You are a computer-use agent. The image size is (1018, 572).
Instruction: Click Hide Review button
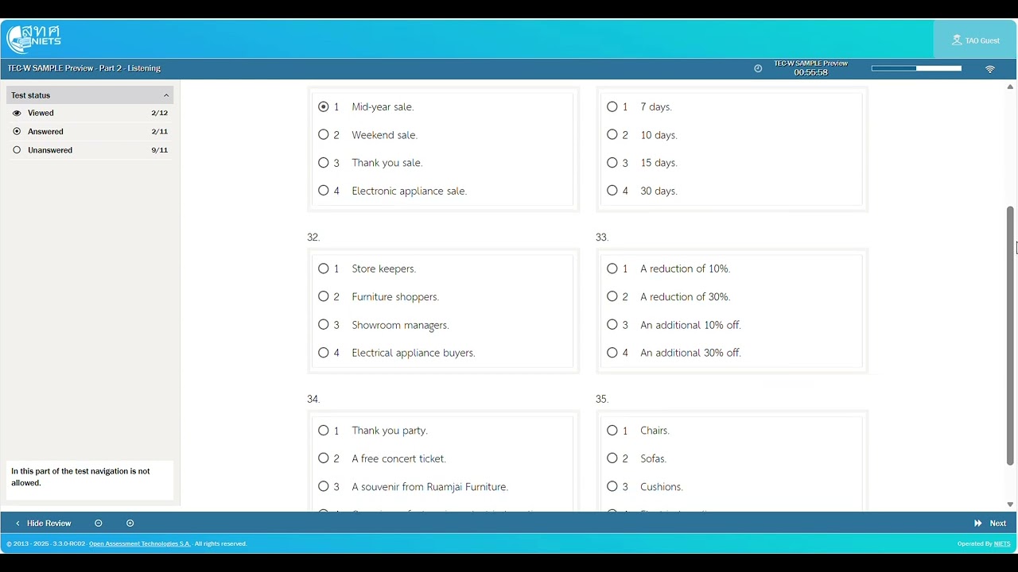click(x=43, y=524)
